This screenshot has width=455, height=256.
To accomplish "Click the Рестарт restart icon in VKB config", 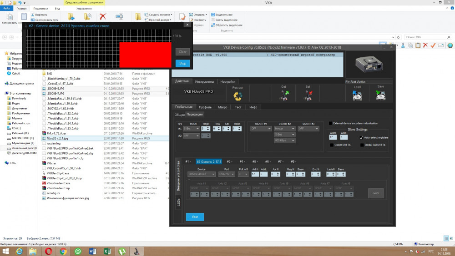I will coord(238,95).
